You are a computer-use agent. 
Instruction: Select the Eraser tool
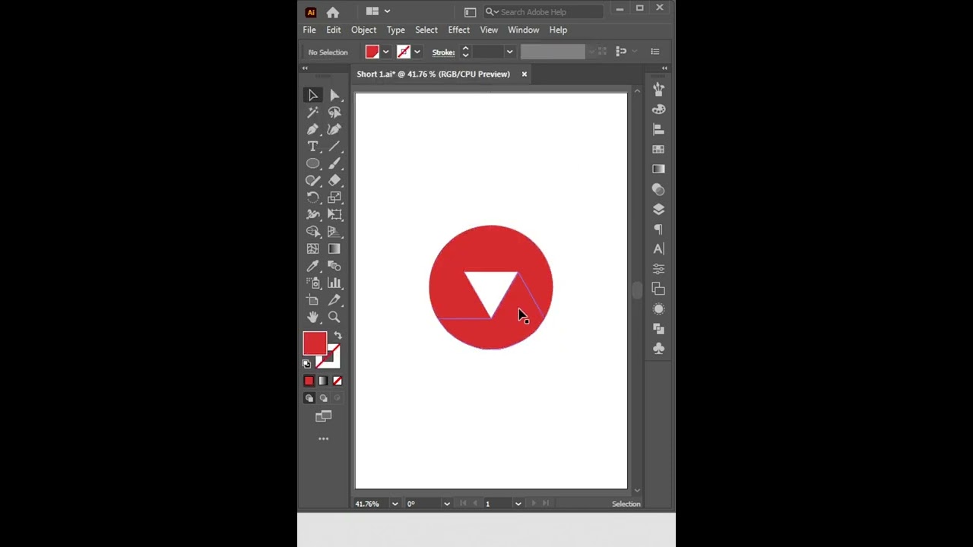click(334, 180)
